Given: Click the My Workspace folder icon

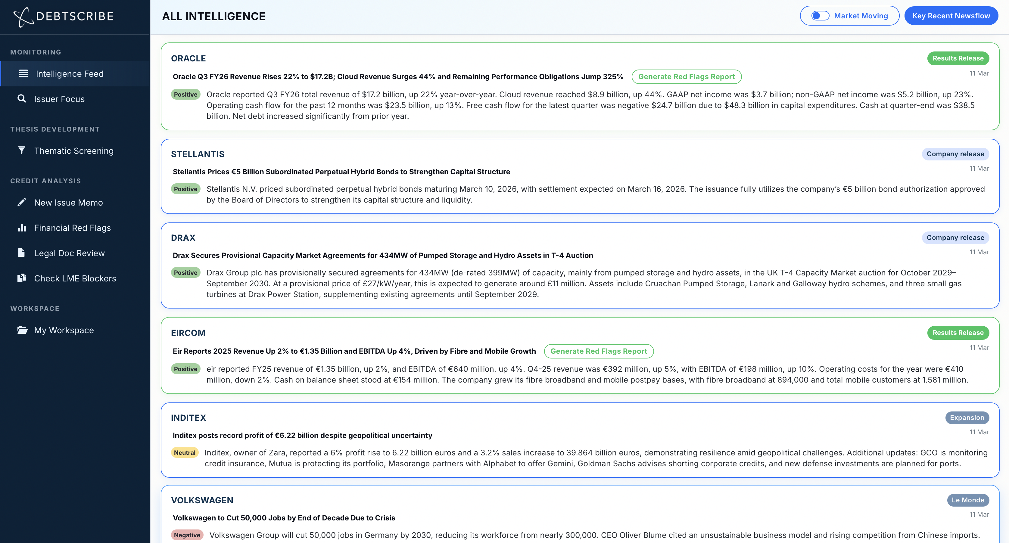Looking at the screenshot, I should coord(22,330).
